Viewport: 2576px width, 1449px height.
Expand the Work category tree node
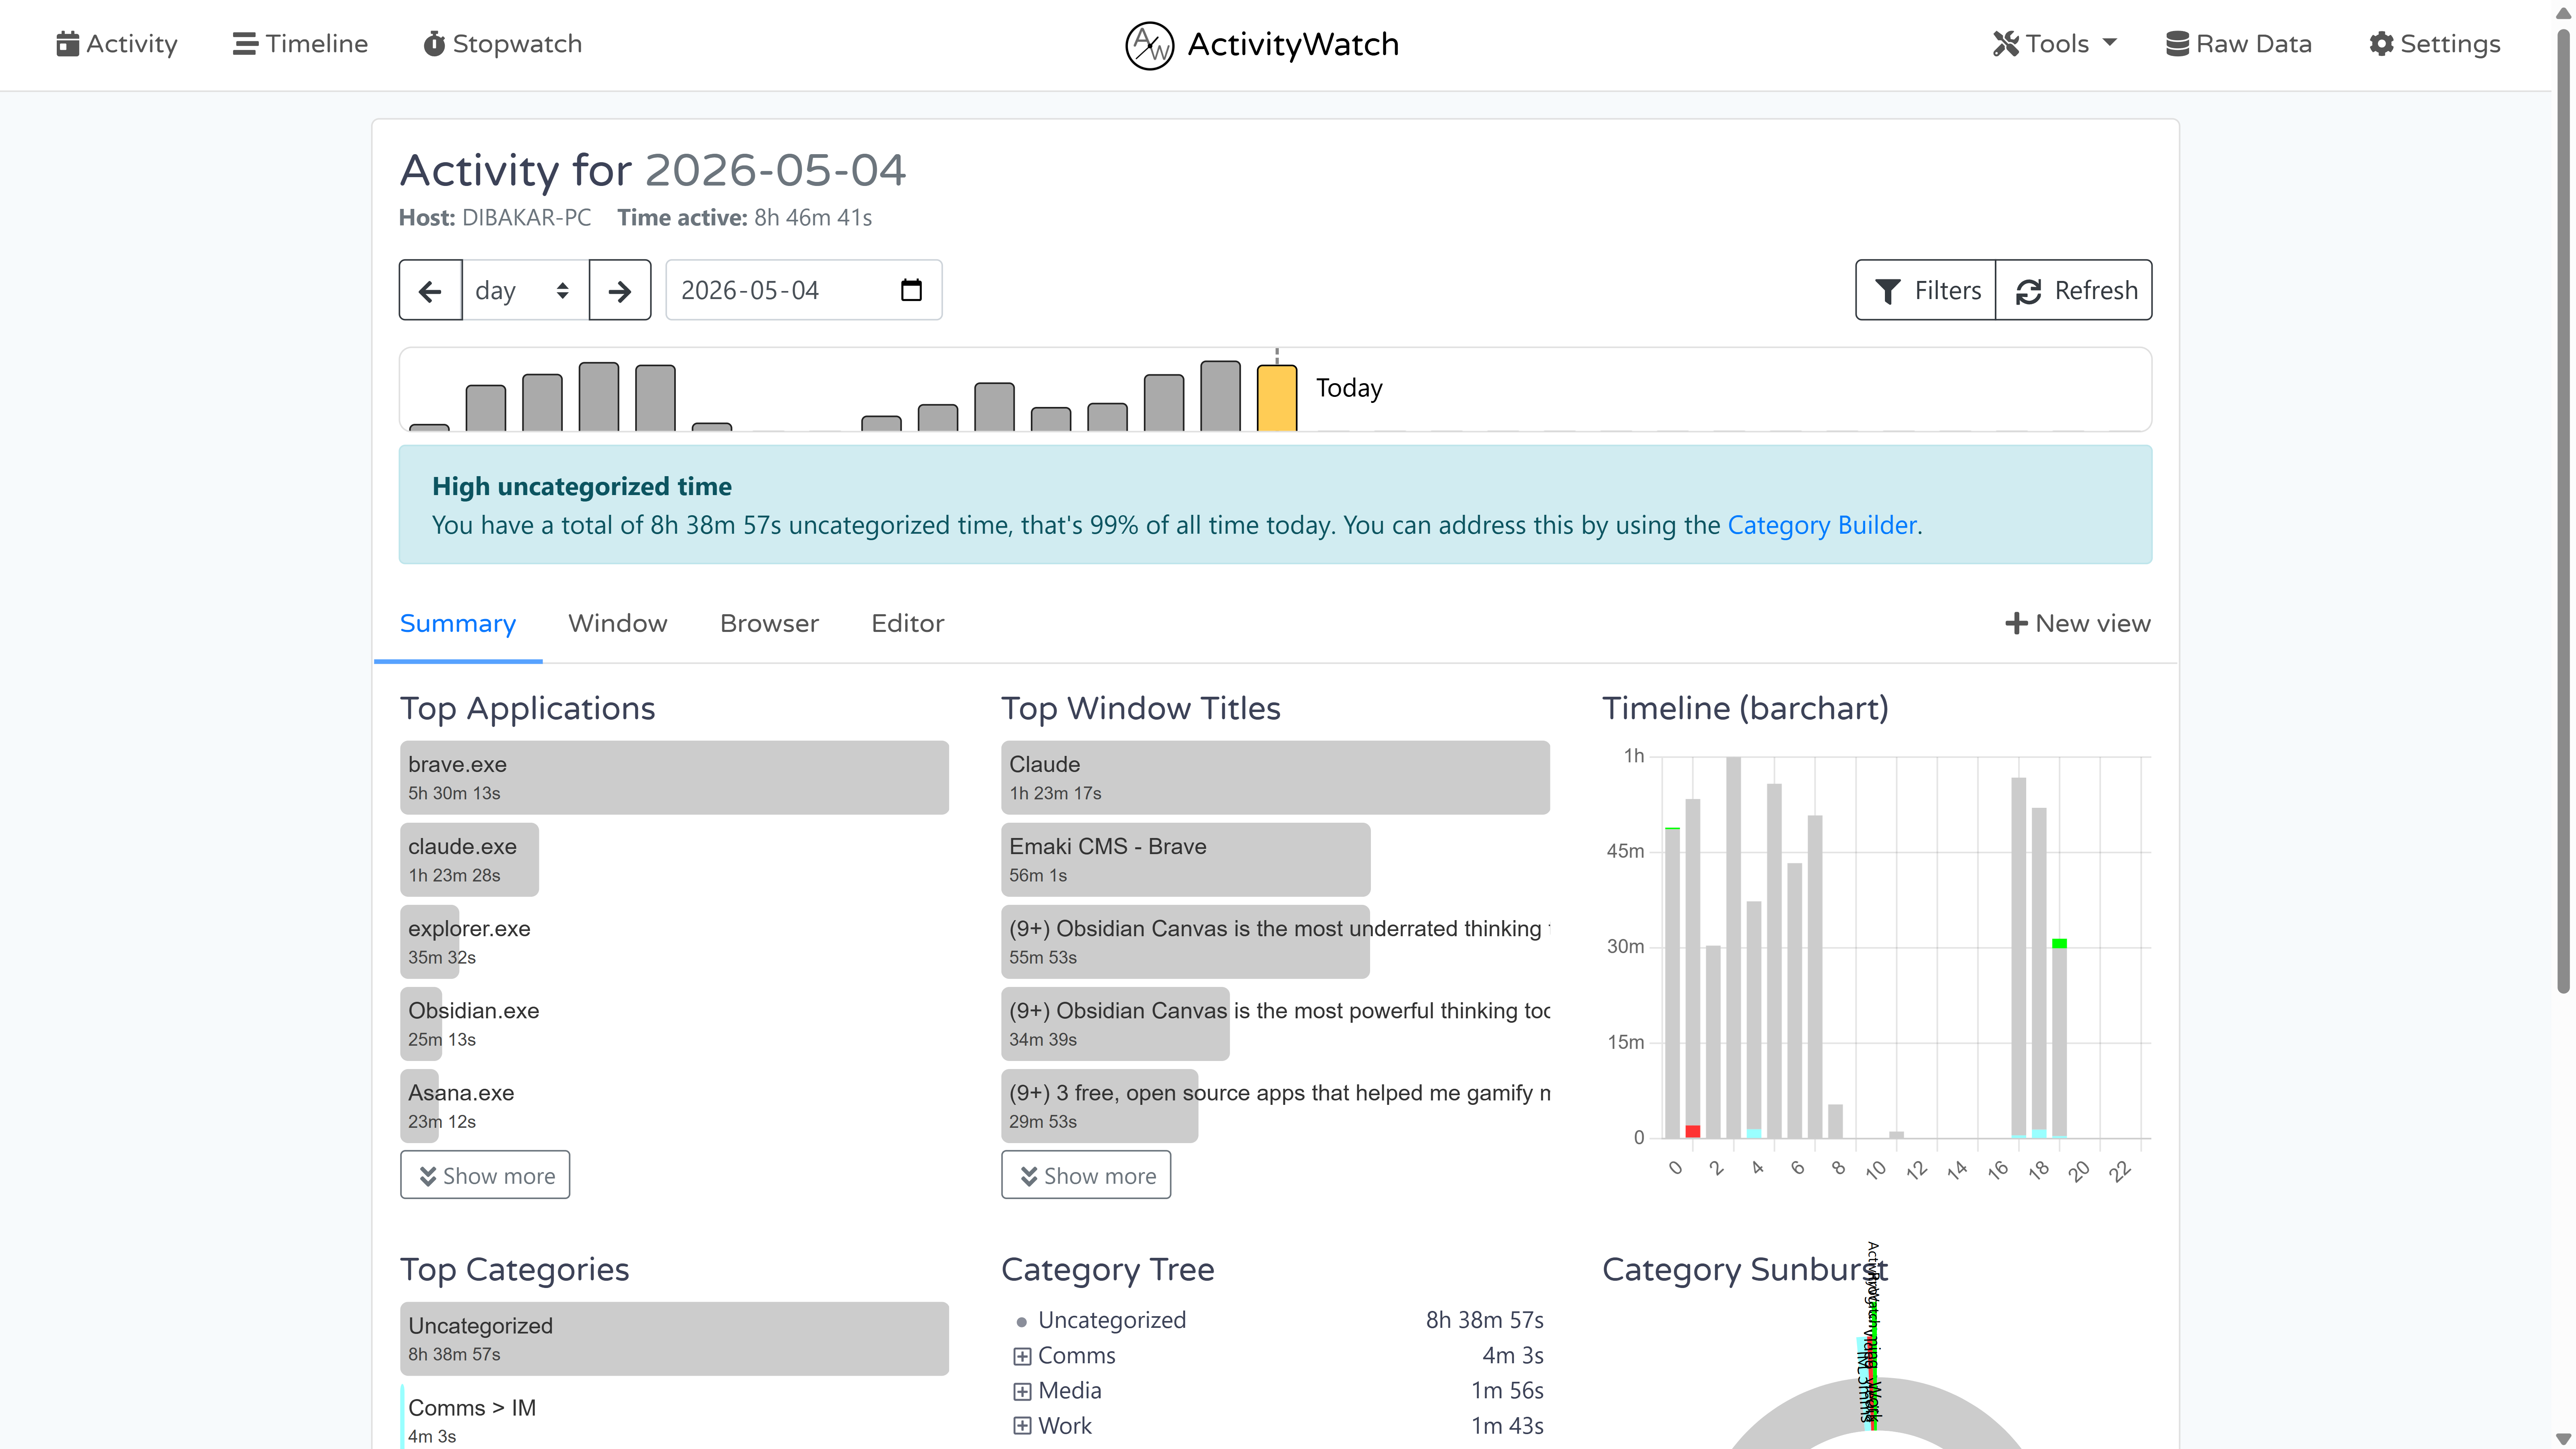[x=1022, y=1427]
